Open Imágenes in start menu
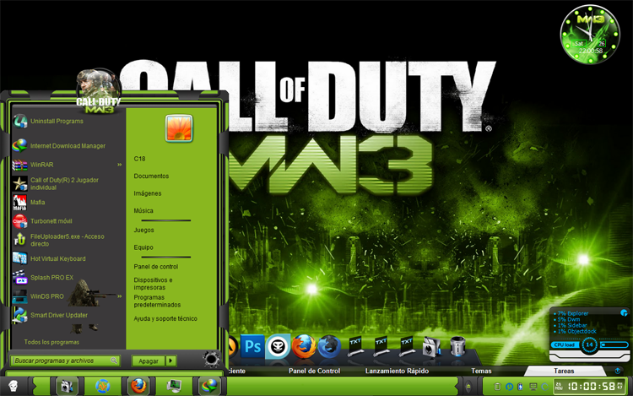The image size is (633, 396). (148, 193)
